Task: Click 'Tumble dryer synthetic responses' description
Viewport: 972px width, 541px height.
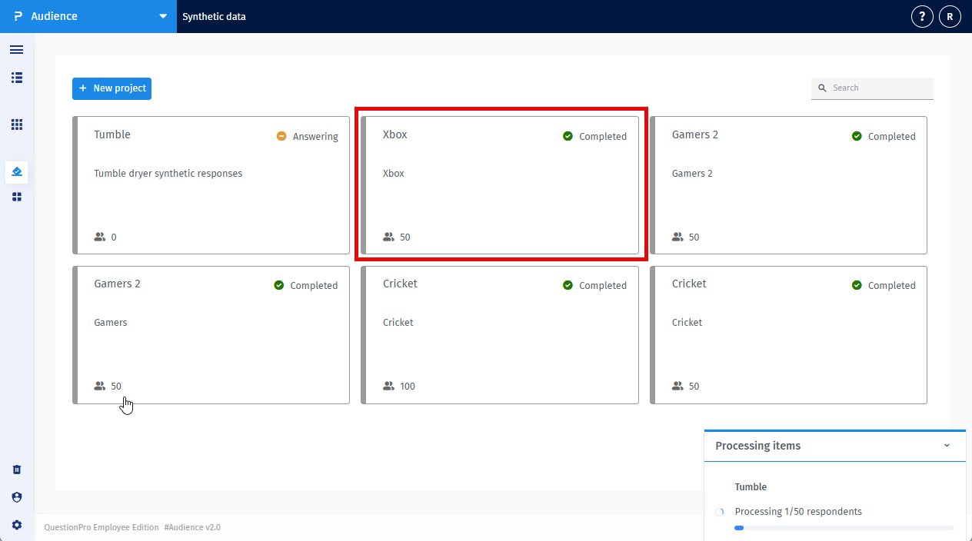Action: (x=168, y=174)
